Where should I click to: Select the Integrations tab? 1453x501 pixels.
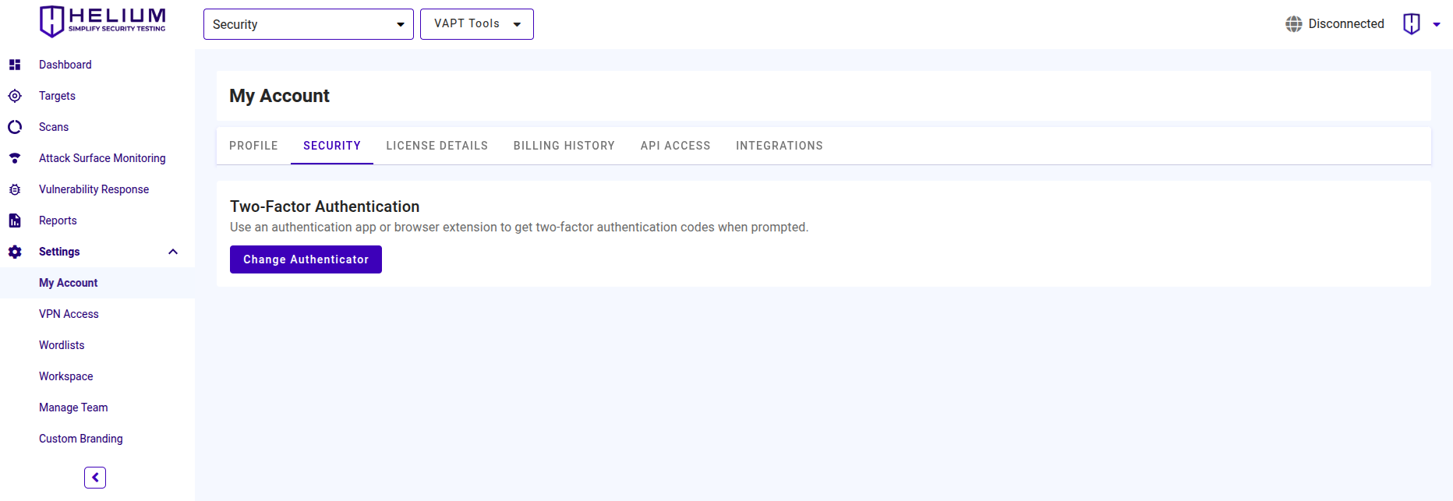tap(779, 146)
